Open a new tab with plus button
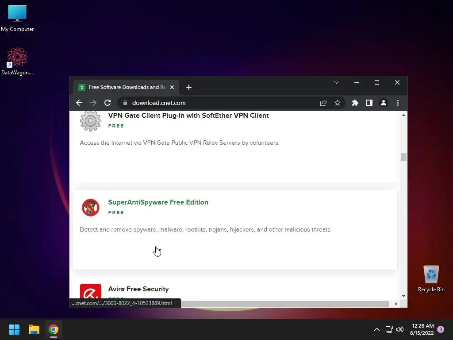Screen dimensions: 453x340 point(188,87)
